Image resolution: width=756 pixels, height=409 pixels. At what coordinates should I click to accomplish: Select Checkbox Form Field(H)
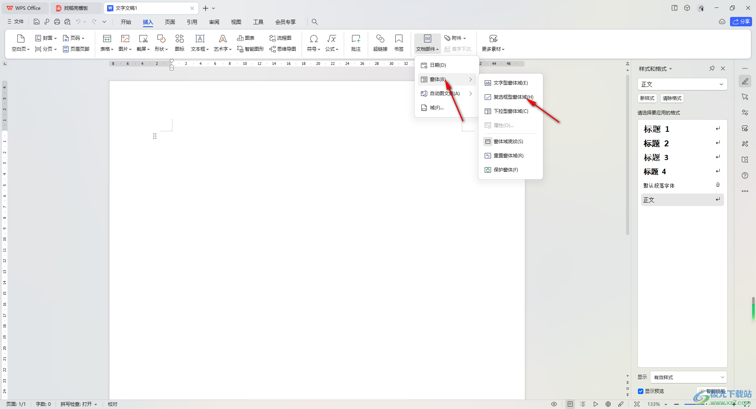(510, 97)
